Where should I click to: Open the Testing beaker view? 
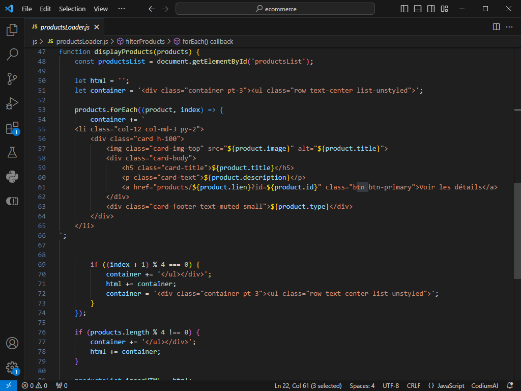coord(12,152)
